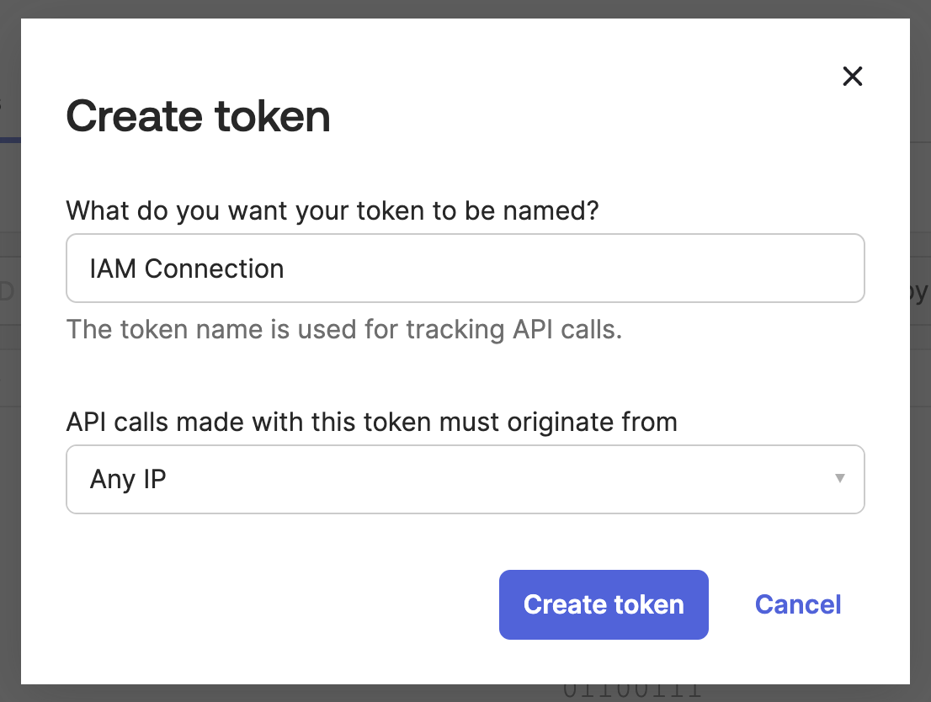
Task: Submit the form with Create token
Action: pyautogui.click(x=603, y=604)
